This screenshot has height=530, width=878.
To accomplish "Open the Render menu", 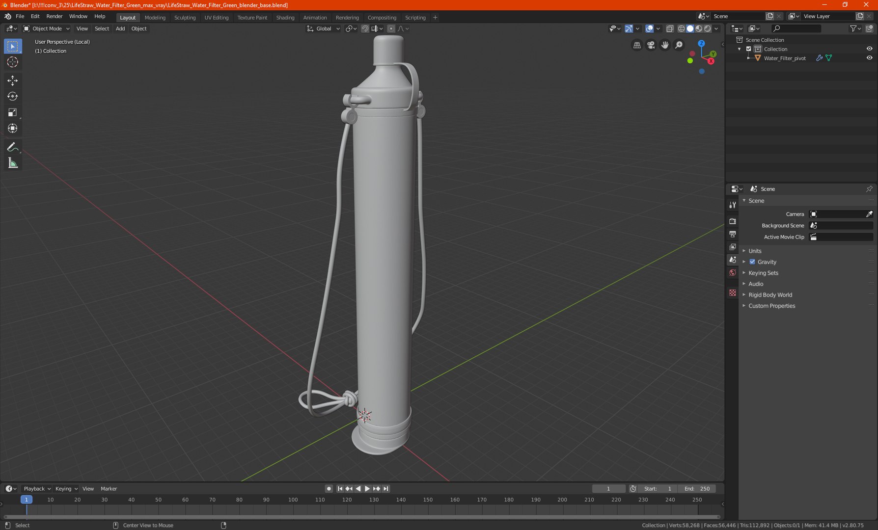I will [x=54, y=16].
